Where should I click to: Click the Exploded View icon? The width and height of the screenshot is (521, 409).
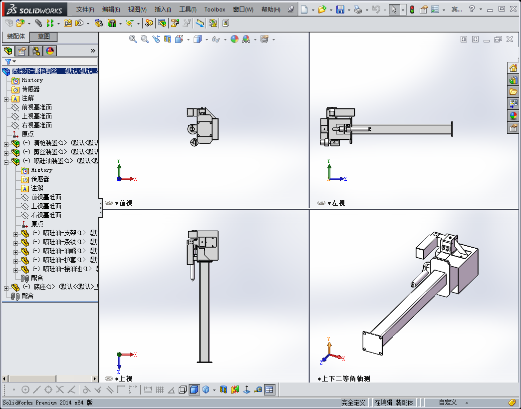tap(175, 23)
